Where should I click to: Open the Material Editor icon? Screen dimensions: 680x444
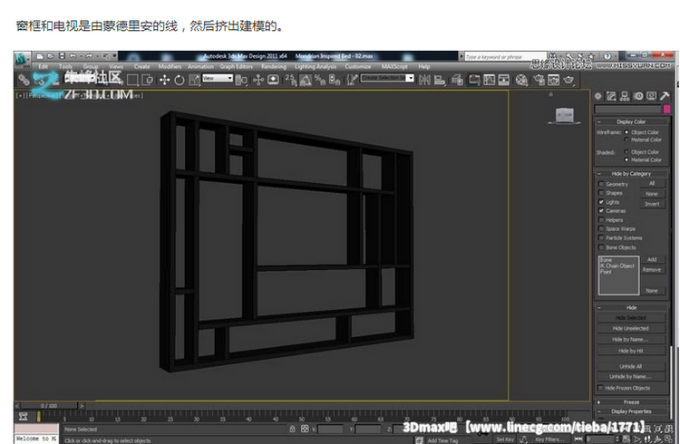(x=521, y=80)
